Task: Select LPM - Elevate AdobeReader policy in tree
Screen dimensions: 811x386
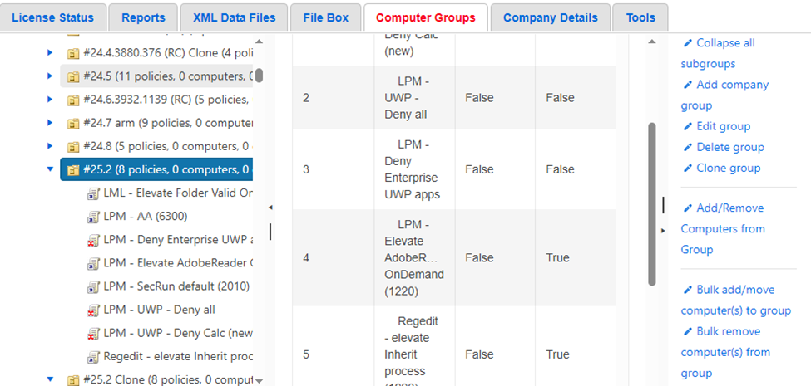Action: (178, 263)
